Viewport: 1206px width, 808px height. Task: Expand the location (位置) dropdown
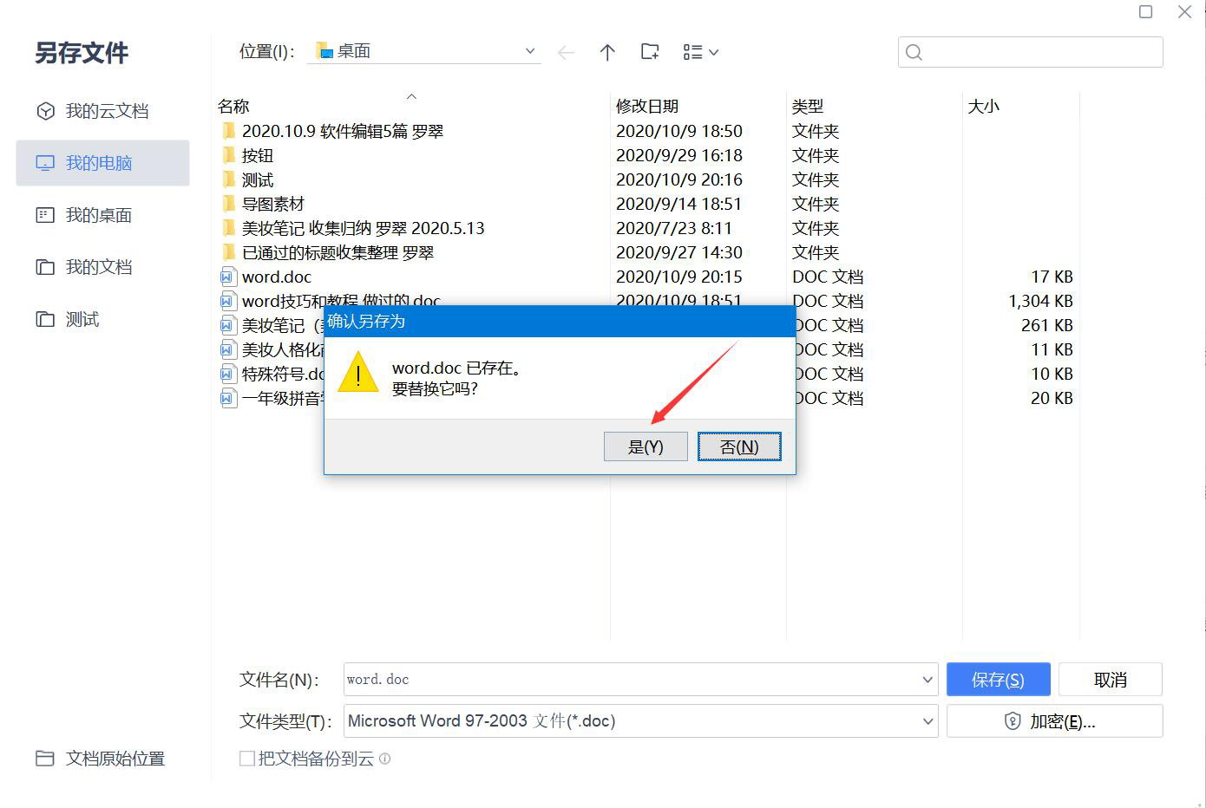pyautogui.click(x=529, y=51)
